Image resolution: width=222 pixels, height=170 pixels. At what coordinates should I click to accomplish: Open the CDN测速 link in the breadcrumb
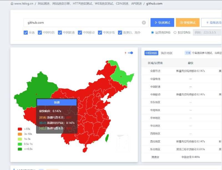pos(122,4)
